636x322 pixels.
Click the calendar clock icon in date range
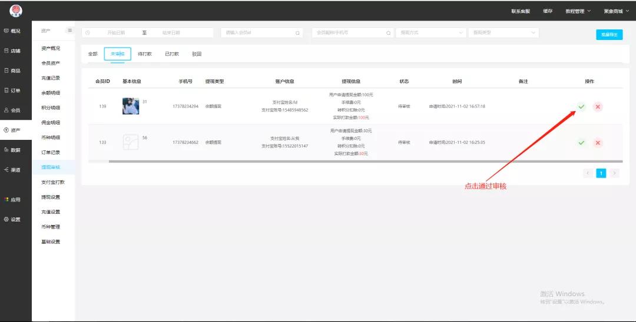click(88, 33)
